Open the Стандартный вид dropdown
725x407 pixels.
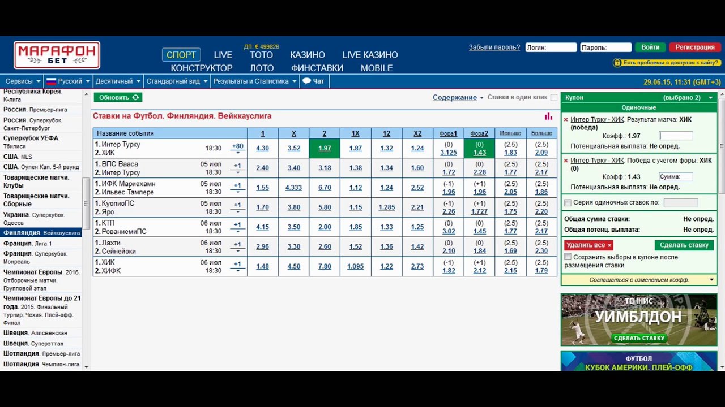[x=177, y=81]
